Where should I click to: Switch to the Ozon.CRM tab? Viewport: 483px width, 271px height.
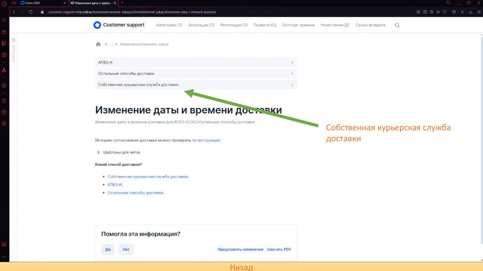tap(42, 3)
